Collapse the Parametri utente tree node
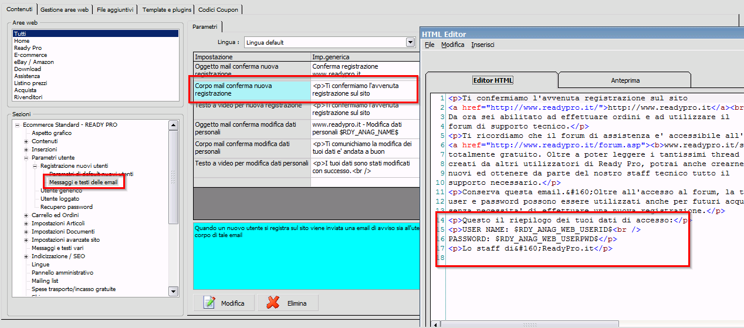Image resolution: width=744 pixels, height=328 pixels. tap(26, 158)
